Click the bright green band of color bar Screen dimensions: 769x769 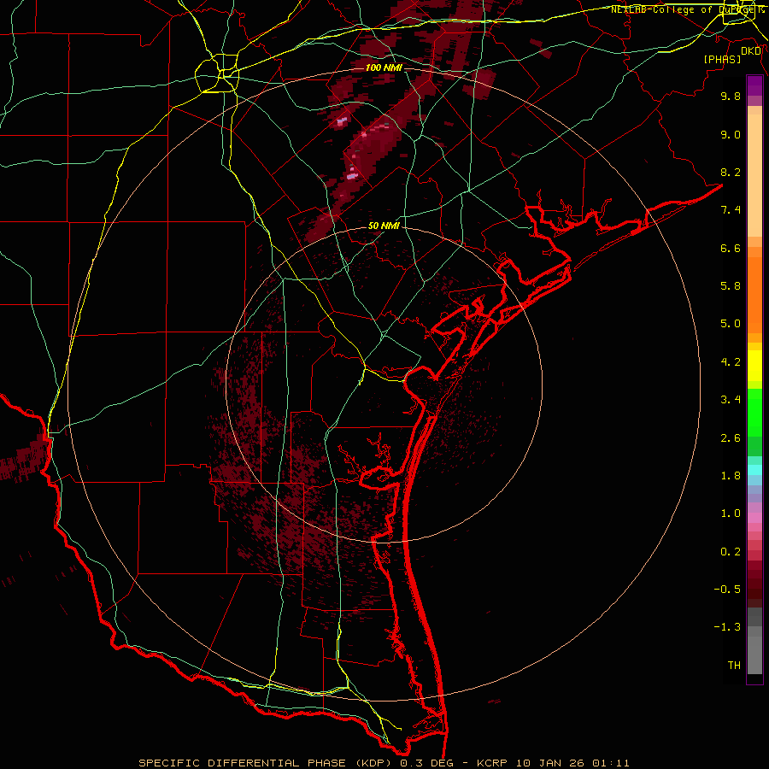click(x=754, y=412)
